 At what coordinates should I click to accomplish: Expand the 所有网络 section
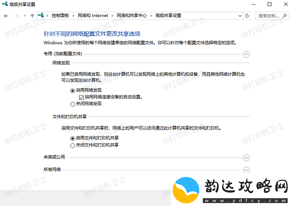(x=246, y=170)
